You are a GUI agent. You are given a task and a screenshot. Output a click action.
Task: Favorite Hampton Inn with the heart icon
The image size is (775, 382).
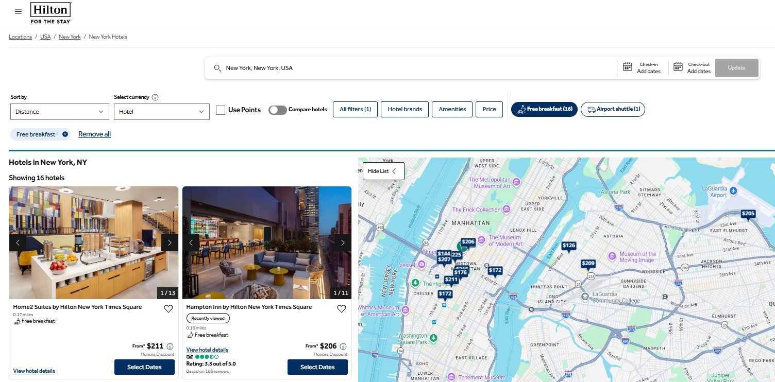point(341,309)
